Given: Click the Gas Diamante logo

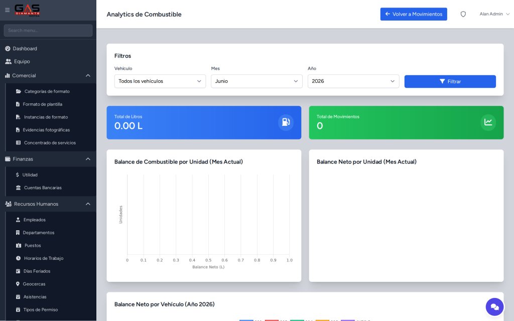Looking at the screenshot, I should coord(27,10).
